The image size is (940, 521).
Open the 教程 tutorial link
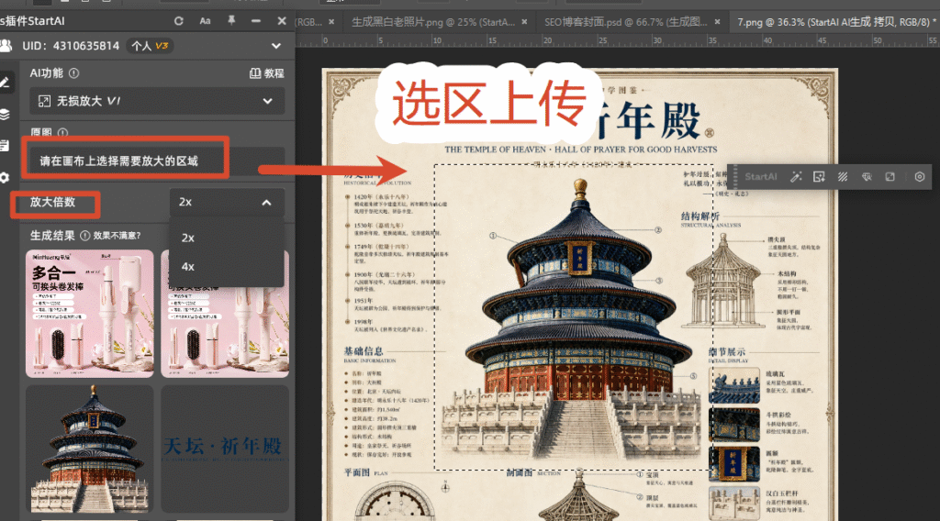pos(267,73)
